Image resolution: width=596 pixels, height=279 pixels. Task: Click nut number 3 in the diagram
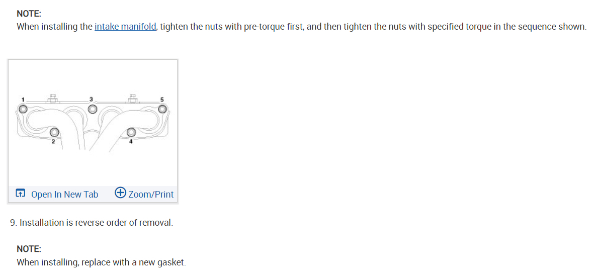[92, 109]
